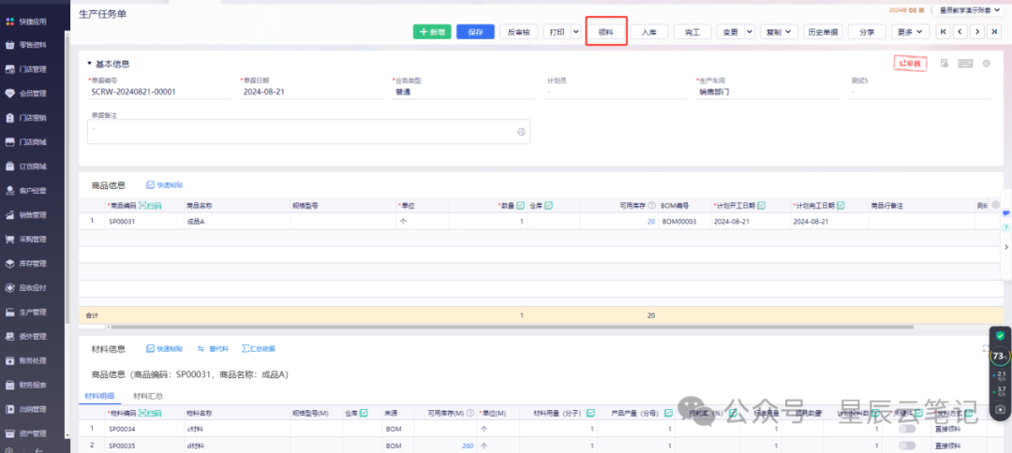Viewport: 1012px width, 453px height.
Task: Click the 扫码 icon in 商品编码 header
Action: 150,206
